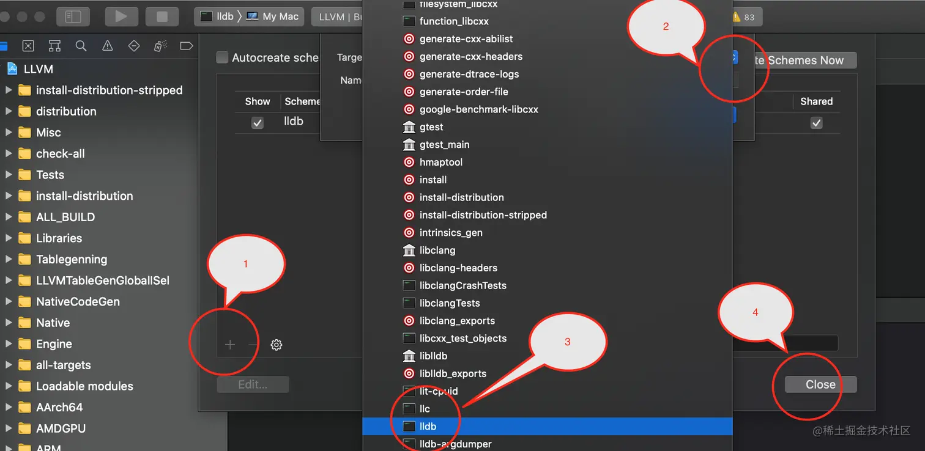This screenshot has height=451, width=925.
Task: Click the Misc folder icon
Action: (x=24, y=133)
